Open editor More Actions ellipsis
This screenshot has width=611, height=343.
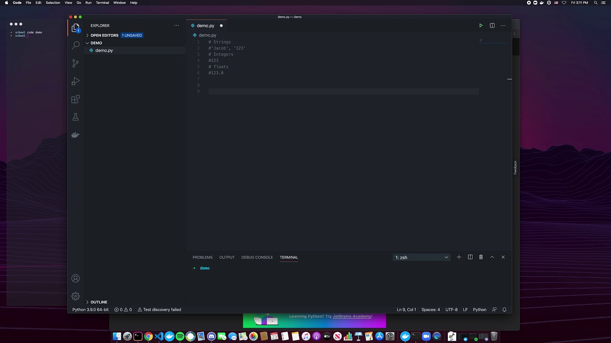503,26
